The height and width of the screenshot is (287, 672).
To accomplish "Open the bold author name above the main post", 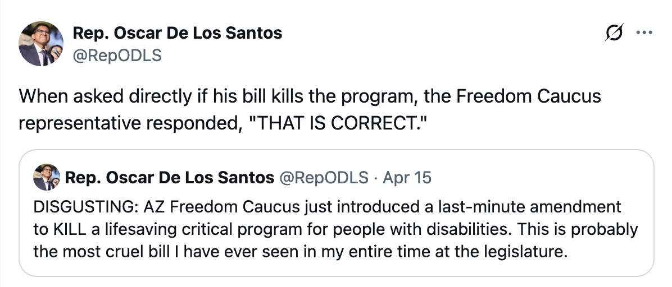I will tap(178, 34).
